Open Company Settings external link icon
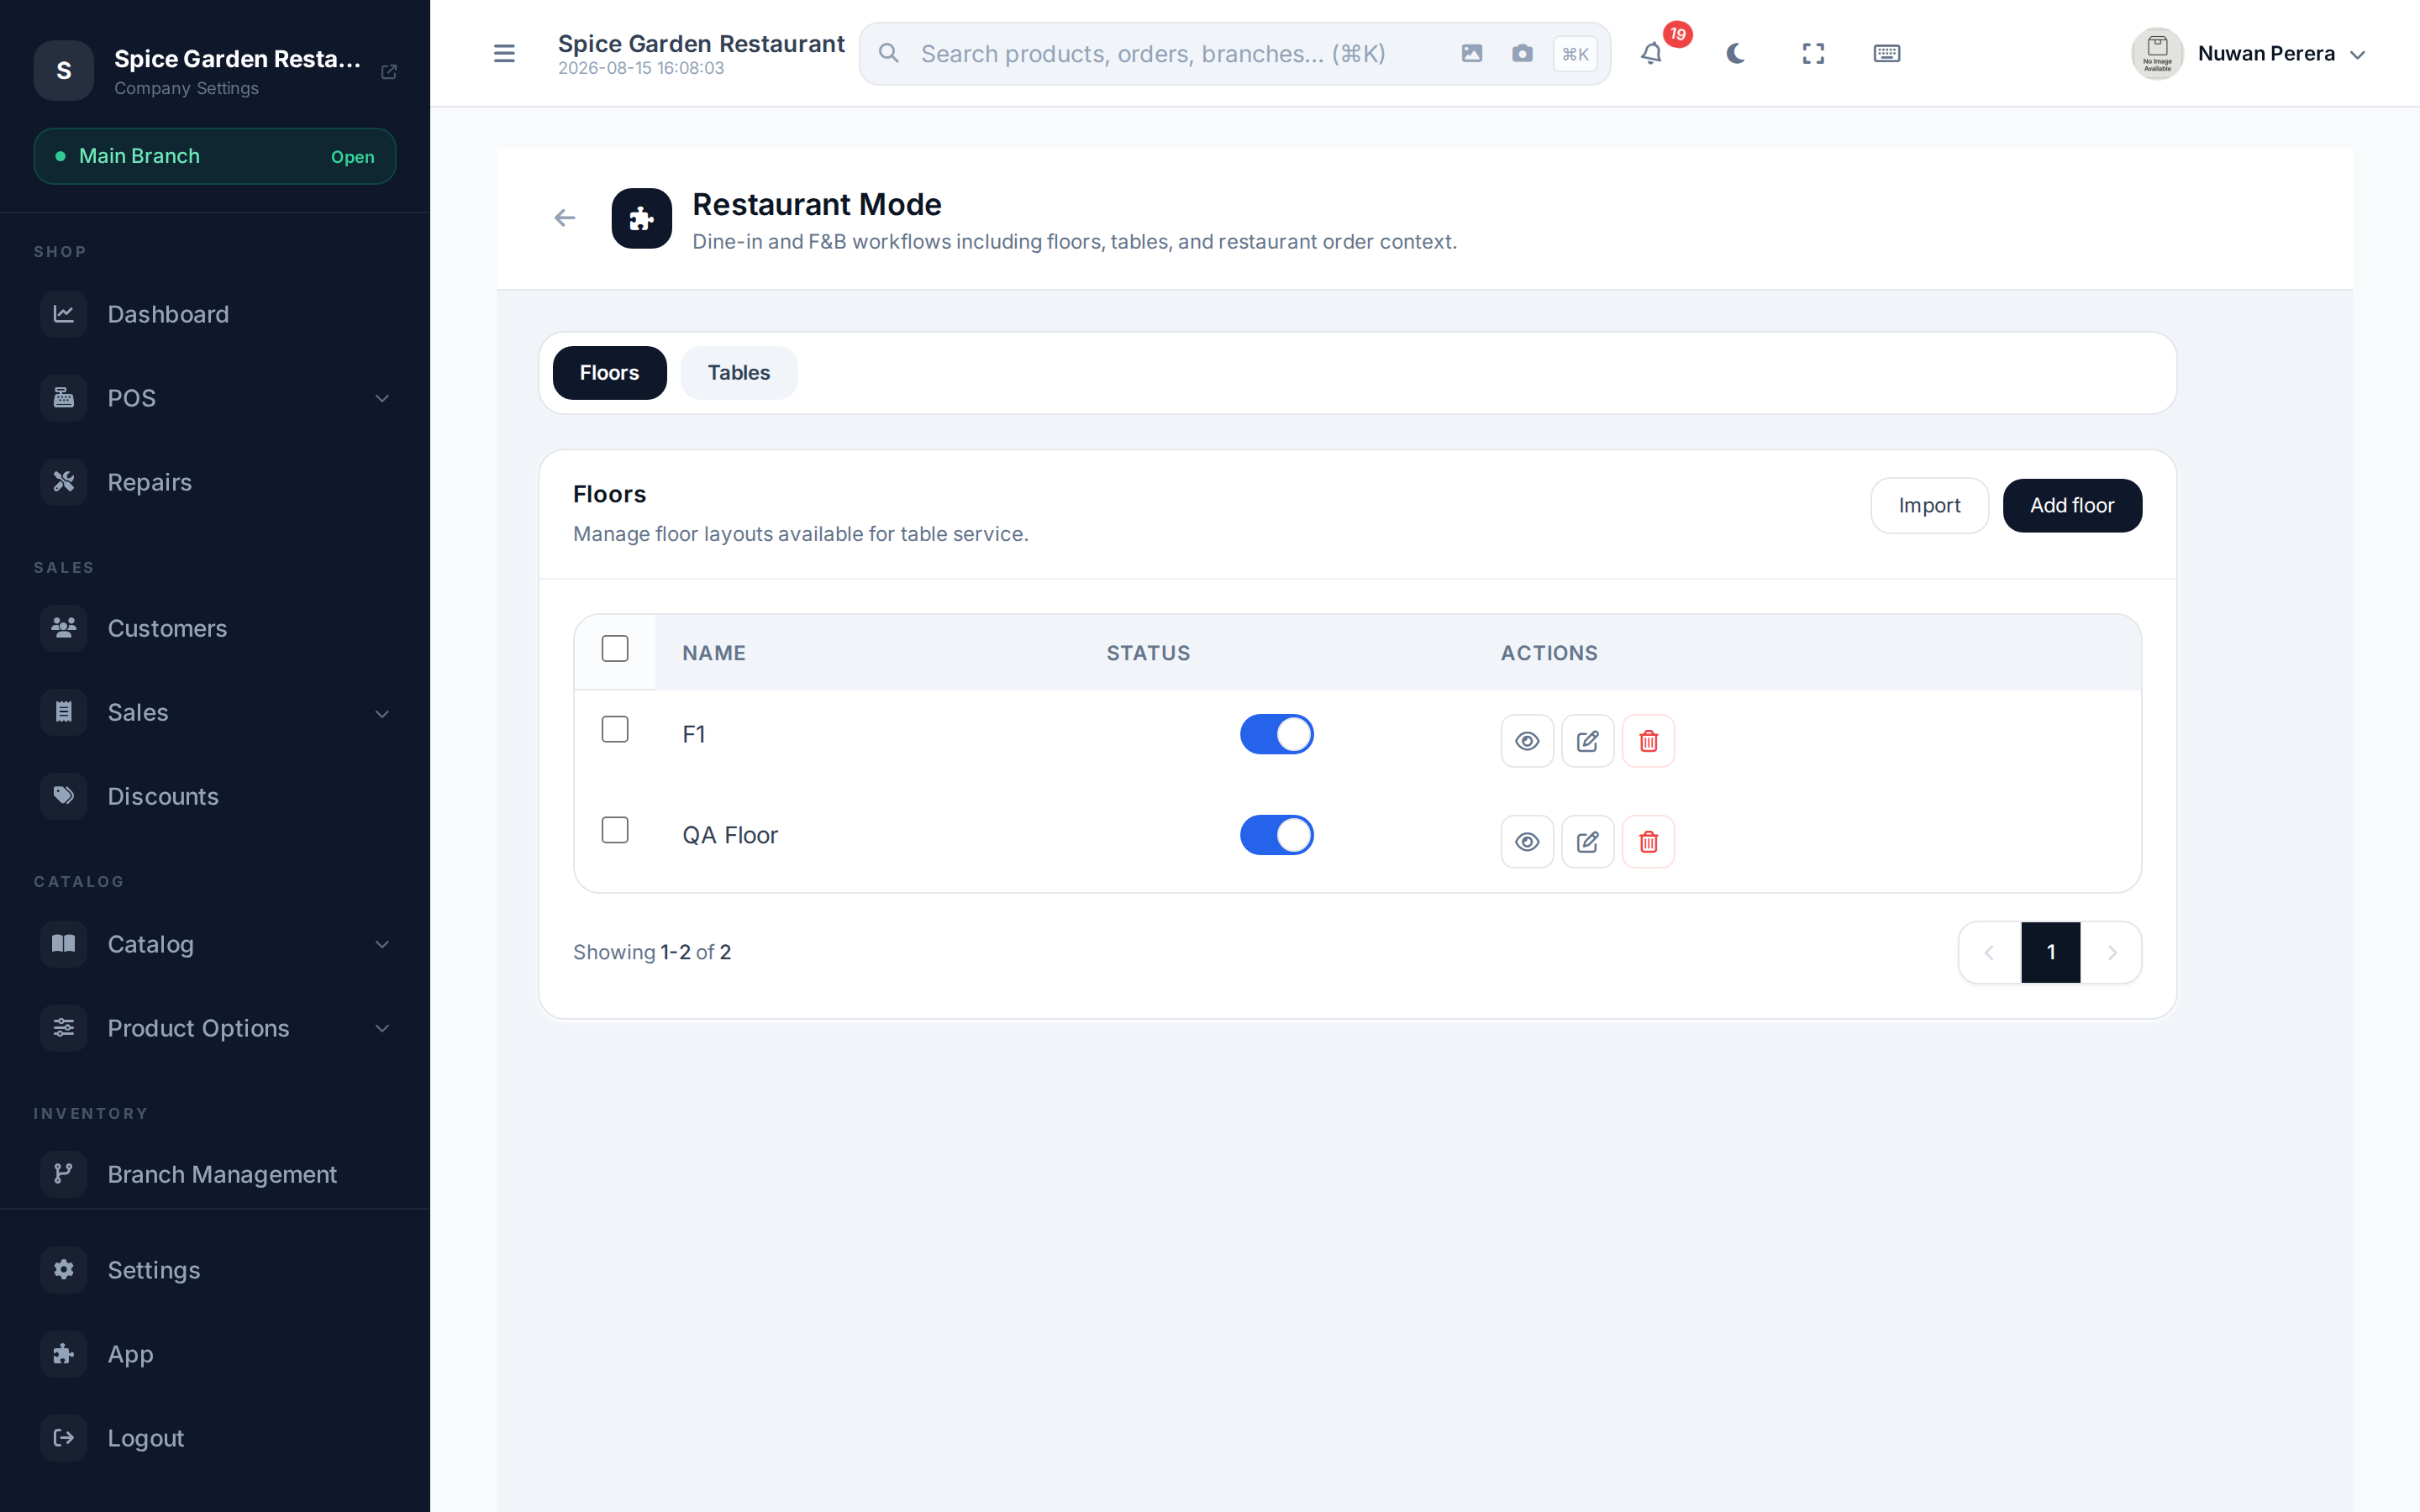Viewport: 2420px width, 1512px height. point(389,71)
